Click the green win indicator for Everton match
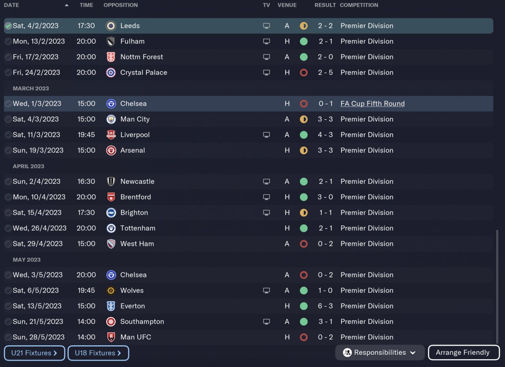This screenshot has height=367, width=505. (x=303, y=306)
